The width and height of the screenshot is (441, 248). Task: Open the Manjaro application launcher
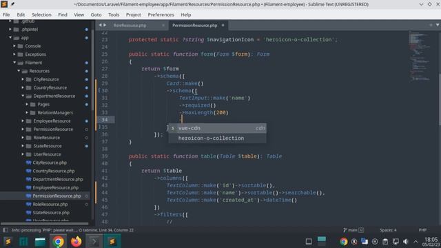23,242
